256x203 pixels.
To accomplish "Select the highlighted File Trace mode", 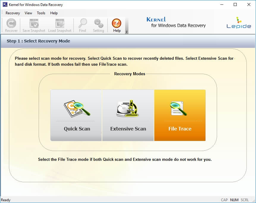I will pyautogui.click(x=180, y=129).
